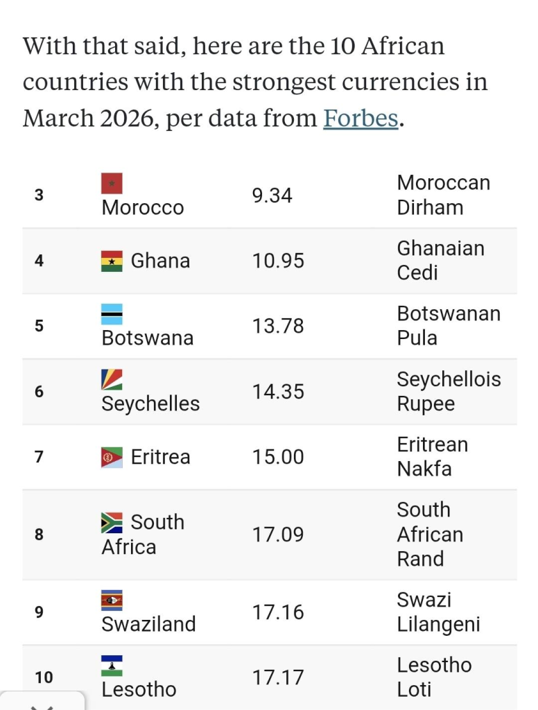Image resolution: width=538 pixels, height=710 pixels.
Task: Tap rank number 9 in table
Action: tap(39, 612)
